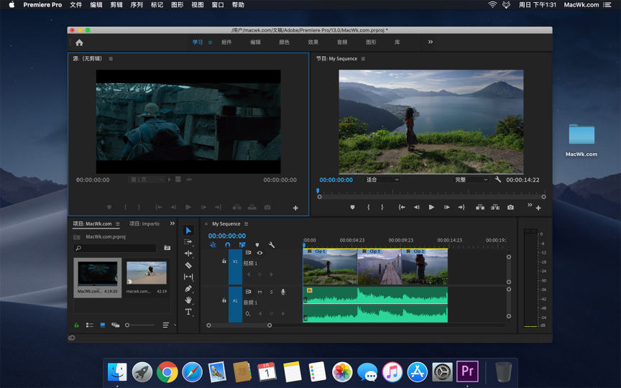
Task: Step forward one frame in Program monitor
Action: 447,207
